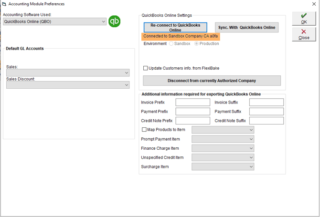Click the Invoice Prefix input field
This screenshot has width=320, height=217.
point(192,102)
